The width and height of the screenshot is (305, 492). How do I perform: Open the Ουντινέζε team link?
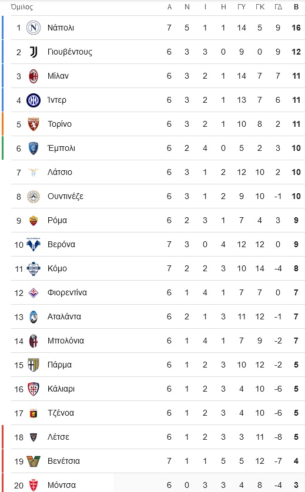point(65,197)
